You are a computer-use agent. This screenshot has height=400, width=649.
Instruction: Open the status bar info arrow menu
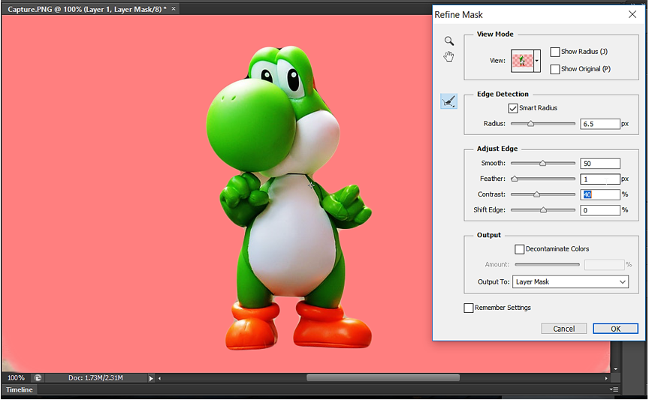pyautogui.click(x=151, y=378)
